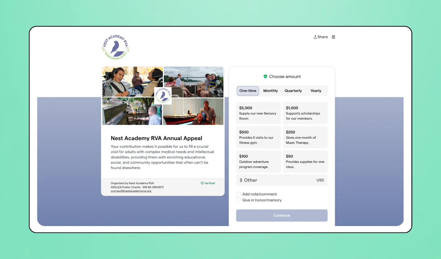Open the USD currency selector
The height and width of the screenshot is (259, 441).
coord(320,180)
